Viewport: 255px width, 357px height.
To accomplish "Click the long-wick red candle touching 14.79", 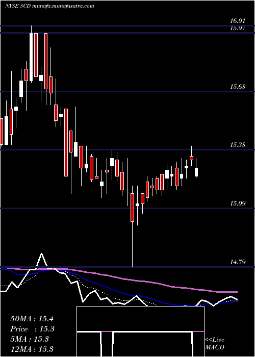I will pyautogui.click(x=132, y=227).
